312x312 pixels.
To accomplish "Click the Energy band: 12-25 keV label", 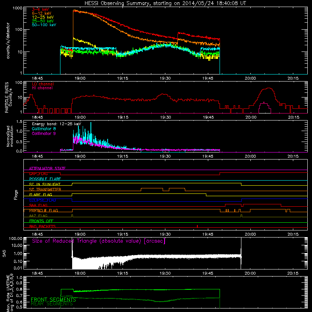I will (56, 124).
